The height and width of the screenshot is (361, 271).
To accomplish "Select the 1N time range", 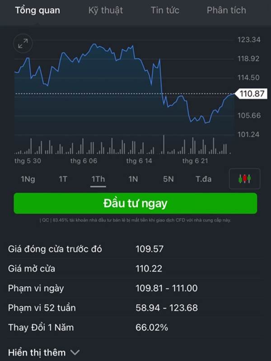I will [x=133, y=179].
